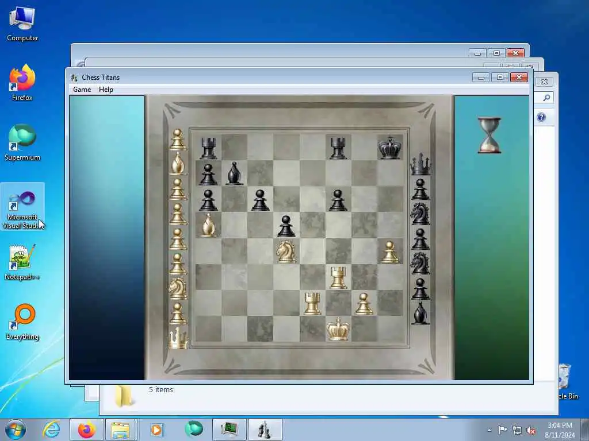Open the Notepad++ desktop shortcut
The image size is (589, 441).
tap(22, 262)
